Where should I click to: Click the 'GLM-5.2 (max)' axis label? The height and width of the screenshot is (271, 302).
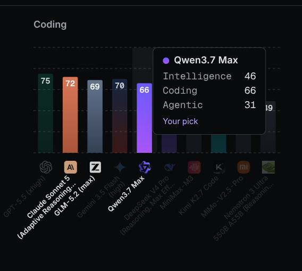pyautogui.click(x=74, y=196)
